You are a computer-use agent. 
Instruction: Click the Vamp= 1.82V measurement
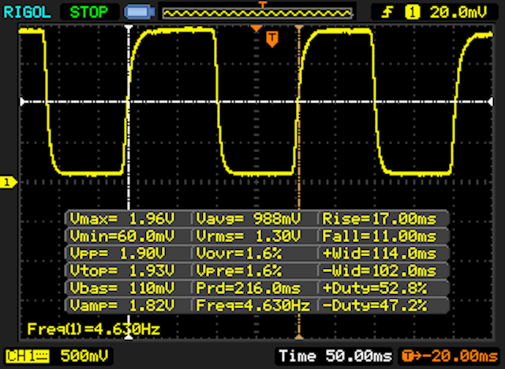[122, 305]
